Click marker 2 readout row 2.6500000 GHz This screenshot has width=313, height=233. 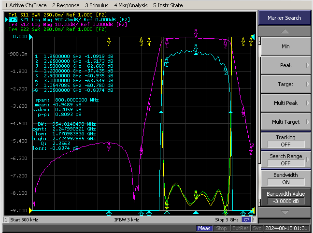74,61
